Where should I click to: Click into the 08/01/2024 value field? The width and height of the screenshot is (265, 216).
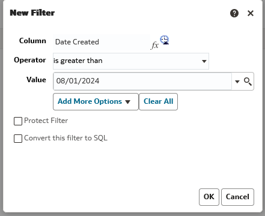[142, 81]
